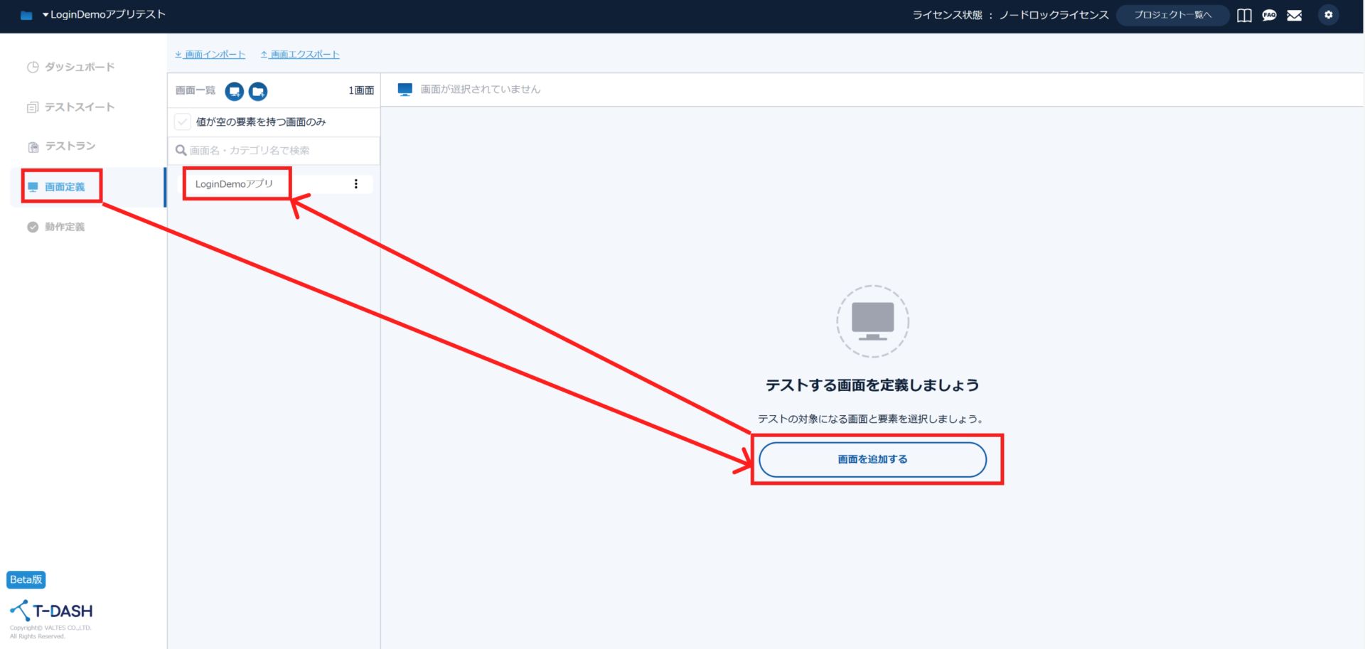Viewport: 1365px width, 649px height.
Task: Select テストラン in the sidebar
Action: 70,146
